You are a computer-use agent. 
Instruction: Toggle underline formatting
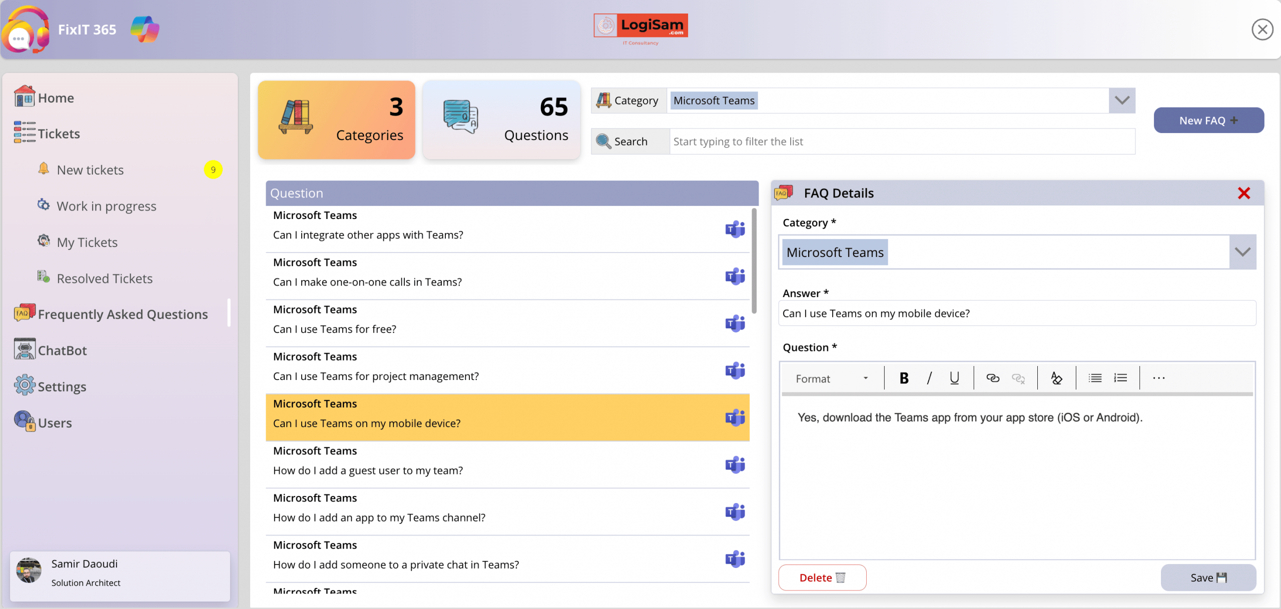click(x=954, y=378)
